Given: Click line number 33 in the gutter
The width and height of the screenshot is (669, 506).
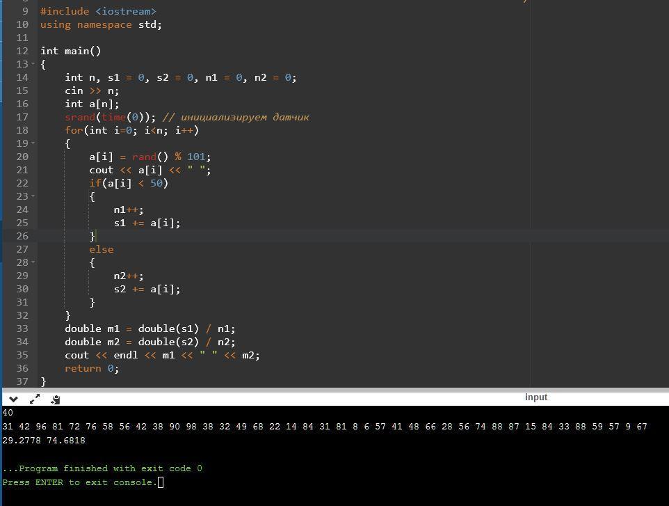Looking at the screenshot, I should coord(22,329).
